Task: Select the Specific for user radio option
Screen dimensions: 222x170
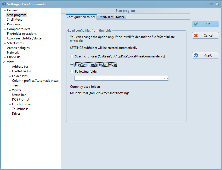Action: pyautogui.click(x=72, y=56)
